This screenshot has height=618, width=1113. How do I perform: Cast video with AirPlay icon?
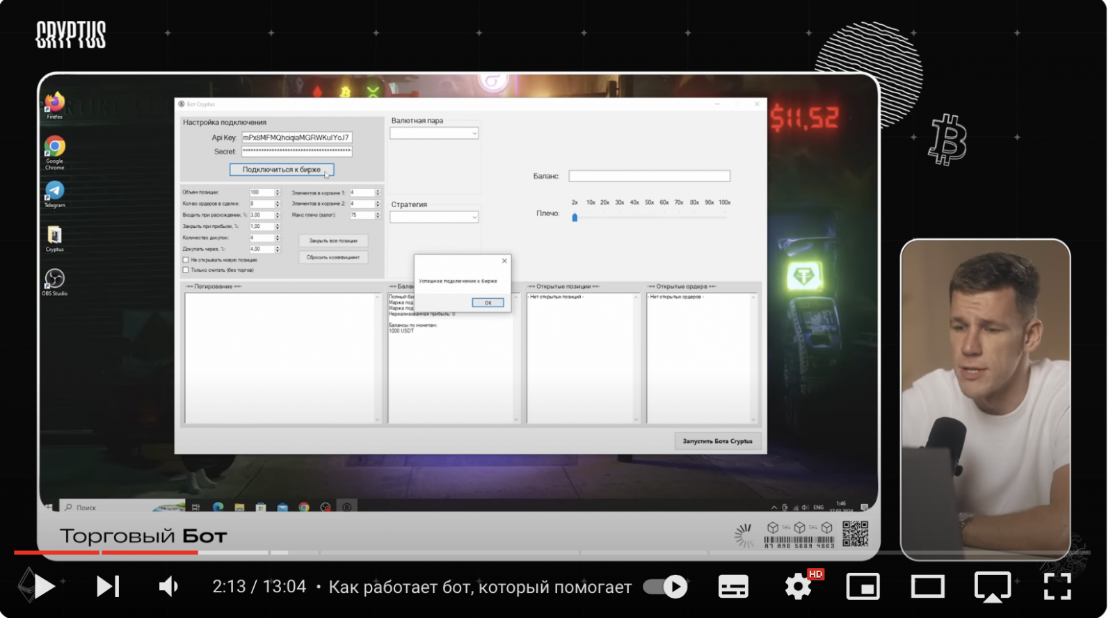coord(992,587)
